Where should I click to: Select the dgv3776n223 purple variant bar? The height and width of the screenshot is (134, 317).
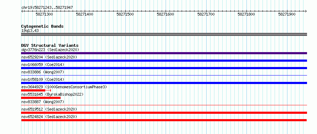[164, 53]
